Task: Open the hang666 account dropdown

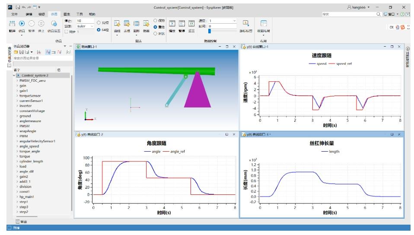Action: pyautogui.click(x=369, y=7)
